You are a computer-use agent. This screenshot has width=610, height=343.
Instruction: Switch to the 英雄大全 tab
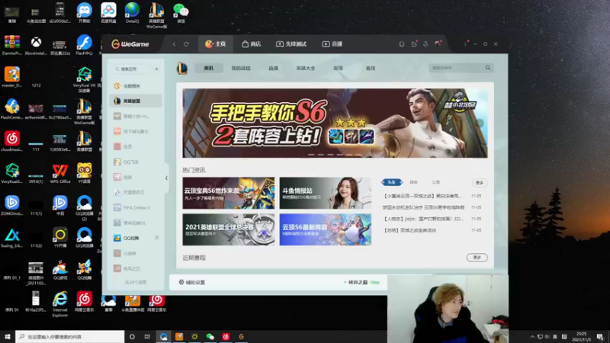coord(306,68)
